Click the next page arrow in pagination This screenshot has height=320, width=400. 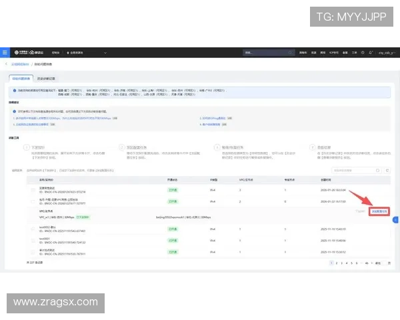tap(372, 263)
